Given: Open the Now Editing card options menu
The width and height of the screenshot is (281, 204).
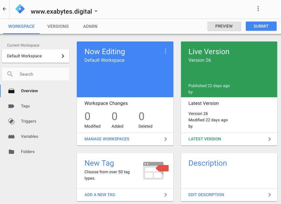Looking at the screenshot, I should coord(166,51).
